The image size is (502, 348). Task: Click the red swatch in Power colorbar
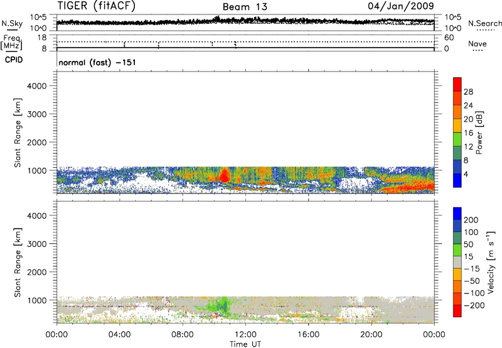(457, 84)
